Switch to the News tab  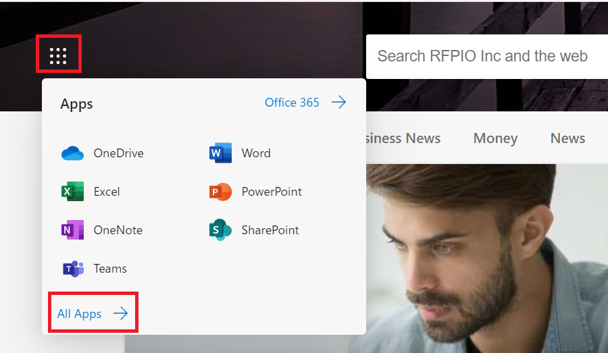pos(567,138)
